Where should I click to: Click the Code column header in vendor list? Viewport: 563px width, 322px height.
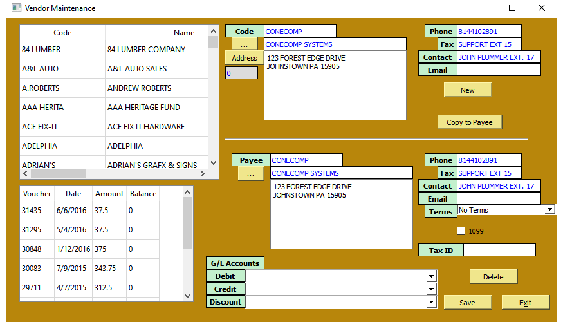(62, 33)
